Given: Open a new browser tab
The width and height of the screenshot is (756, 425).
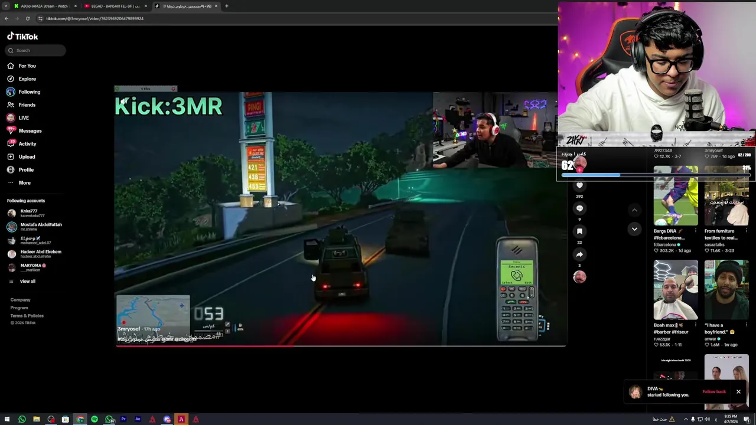Looking at the screenshot, I should tap(226, 6).
